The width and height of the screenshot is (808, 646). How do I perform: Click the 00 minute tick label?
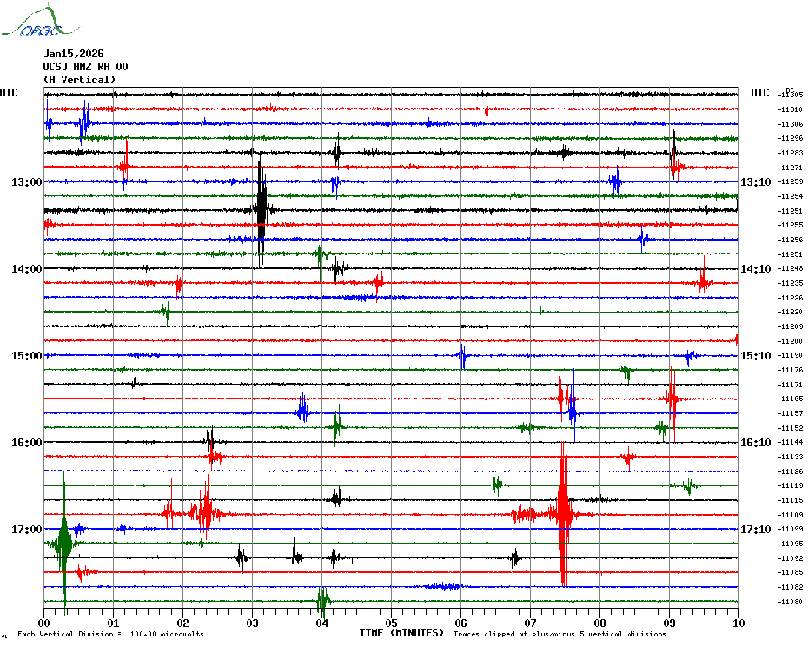pyautogui.click(x=43, y=623)
